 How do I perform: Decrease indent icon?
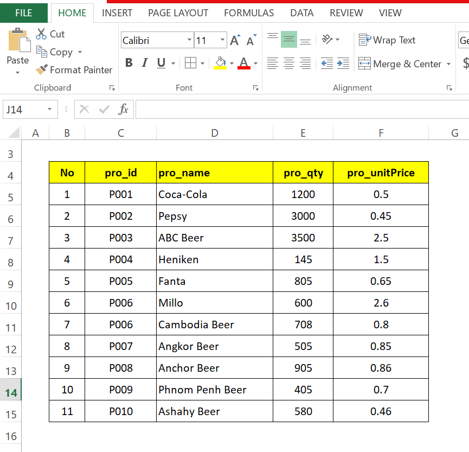327,63
